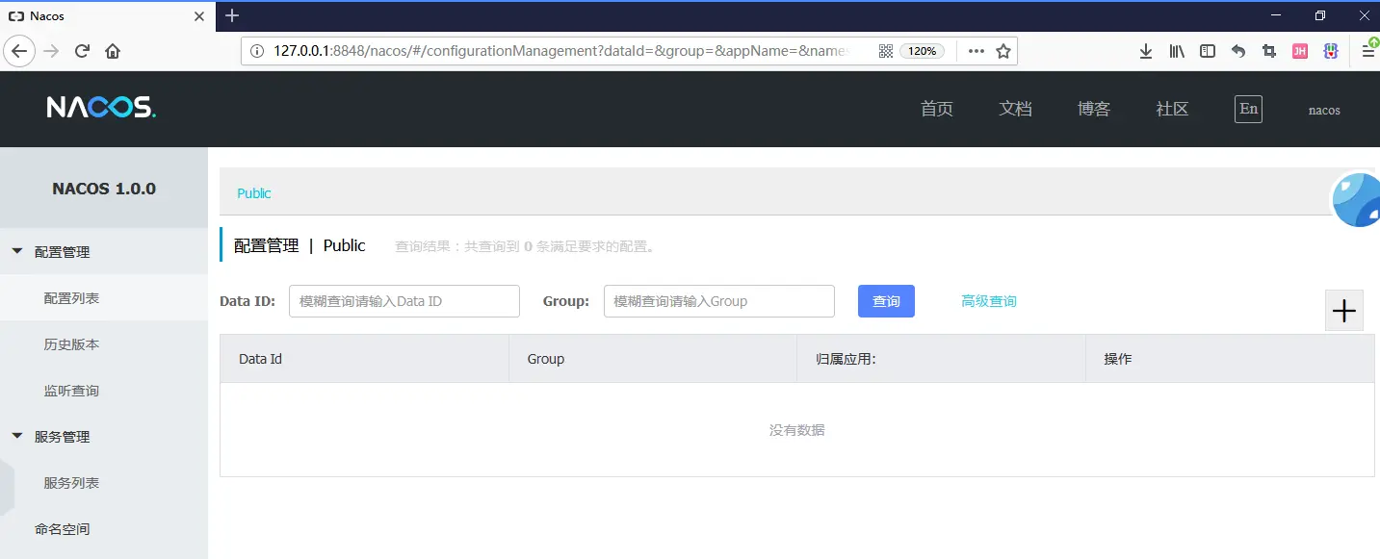This screenshot has height=559, width=1380.
Task: Reload the page with refresh icon
Action: click(82, 51)
